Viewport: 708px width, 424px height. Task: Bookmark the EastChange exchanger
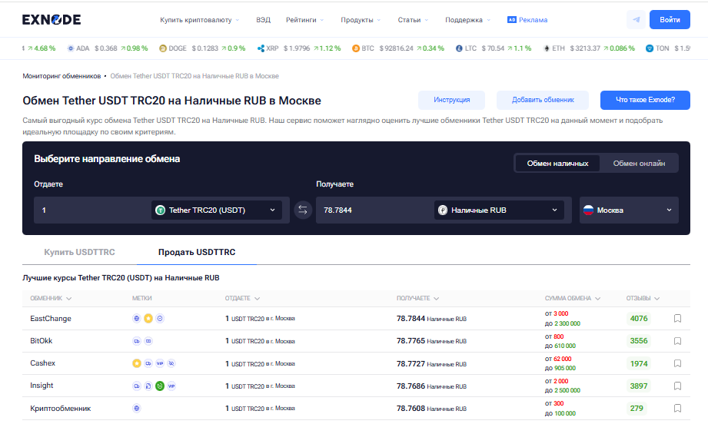point(677,319)
